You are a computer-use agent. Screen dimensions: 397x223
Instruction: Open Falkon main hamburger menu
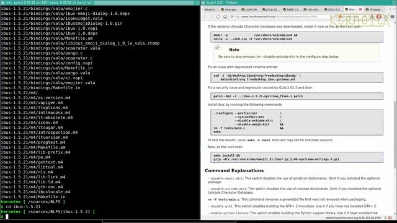[392, 17]
